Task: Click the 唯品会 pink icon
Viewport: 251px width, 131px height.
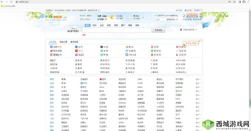Action: point(76,55)
